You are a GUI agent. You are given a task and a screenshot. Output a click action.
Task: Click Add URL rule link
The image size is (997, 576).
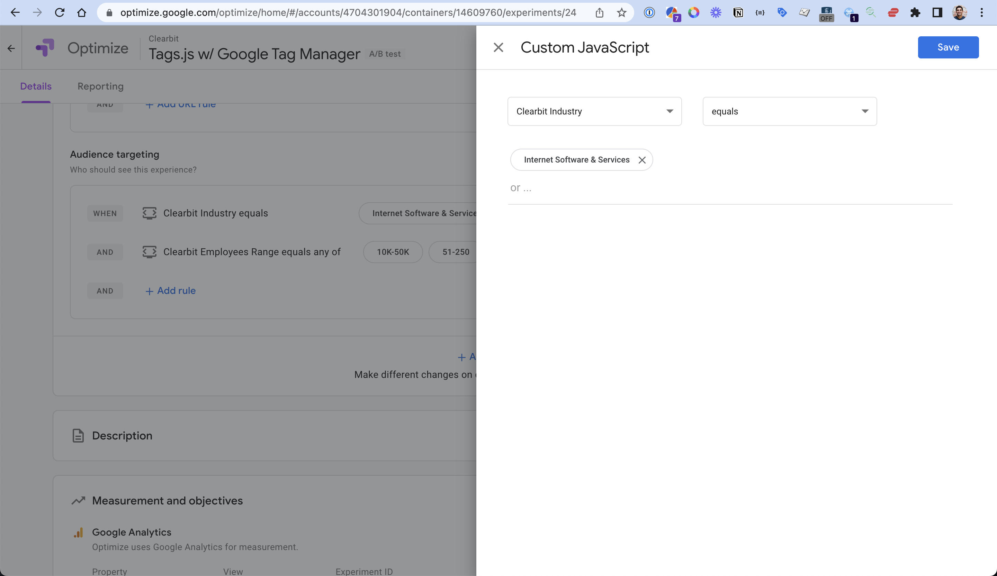[181, 104]
